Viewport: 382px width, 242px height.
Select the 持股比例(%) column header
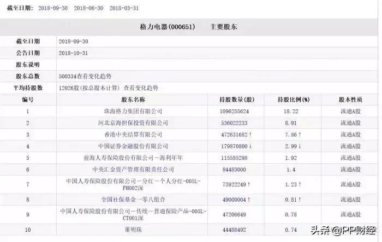pyautogui.click(x=294, y=100)
